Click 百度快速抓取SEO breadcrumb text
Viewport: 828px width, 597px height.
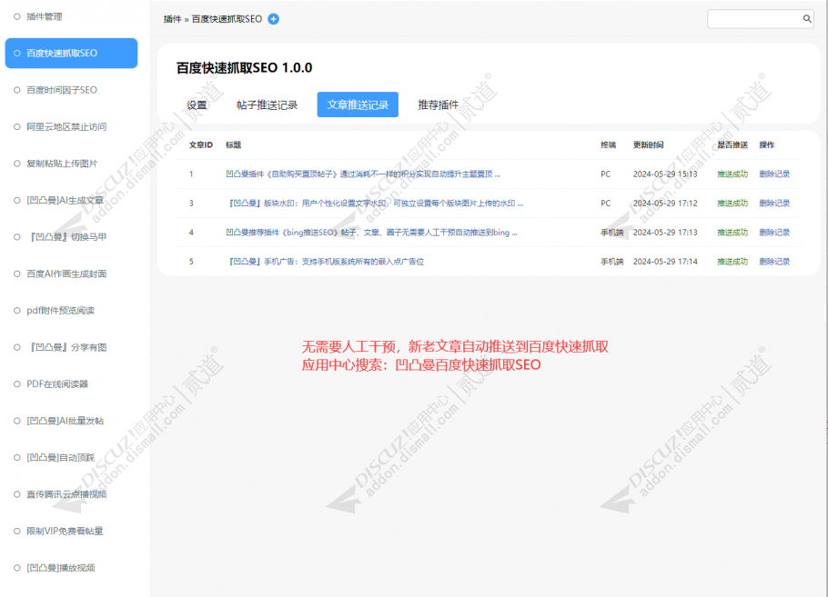tap(227, 19)
